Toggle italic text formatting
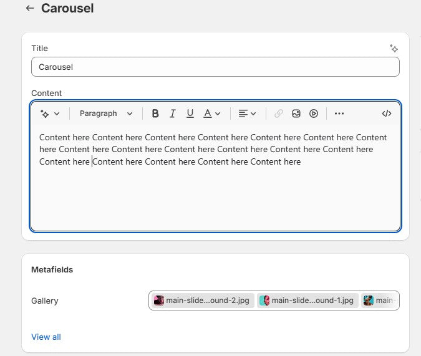The height and width of the screenshot is (356, 421). pyautogui.click(x=173, y=113)
